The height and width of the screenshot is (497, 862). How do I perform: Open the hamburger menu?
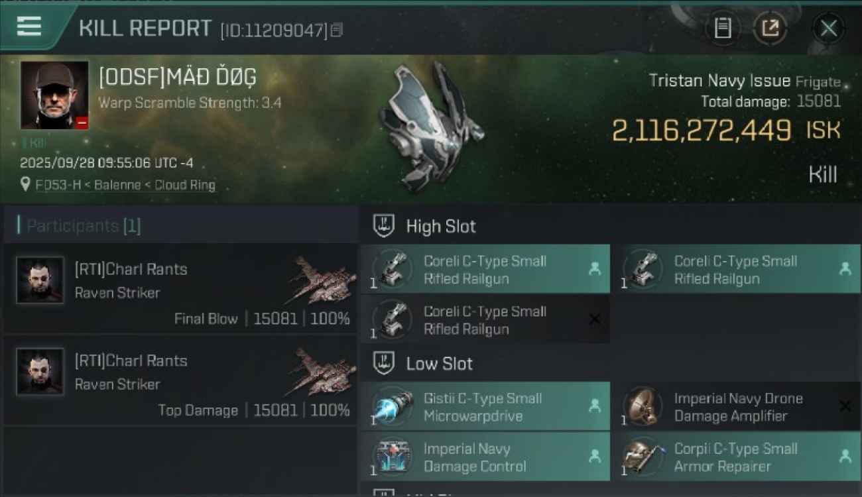tap(29, 27)
